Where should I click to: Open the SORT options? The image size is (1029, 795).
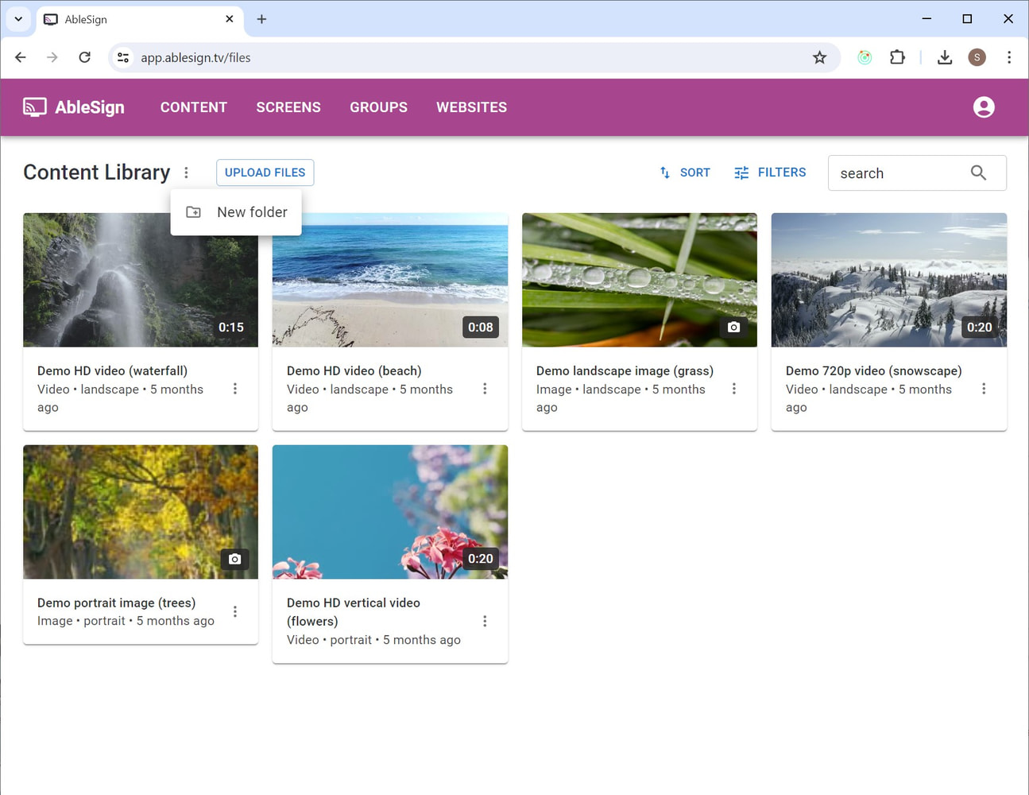685,173
